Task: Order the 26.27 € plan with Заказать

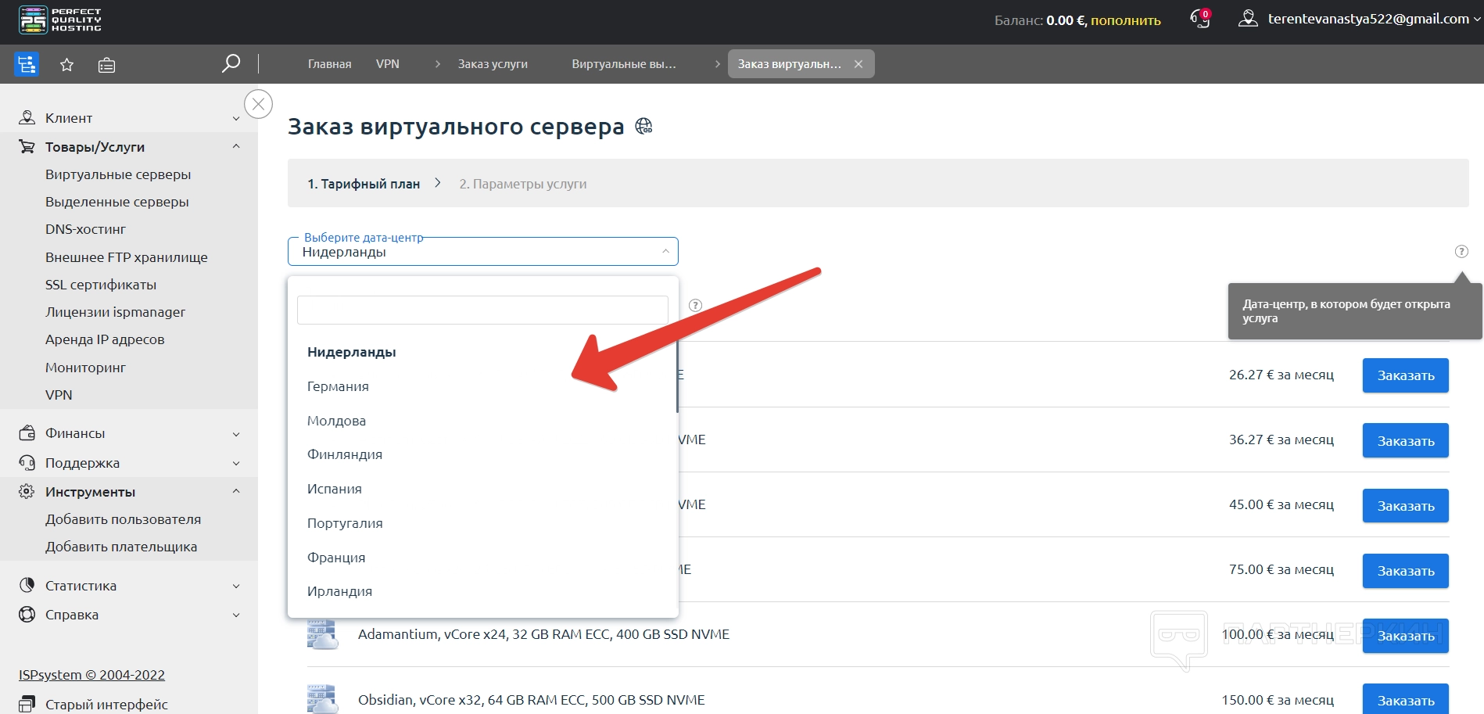Action: pyautogui.click(x=1405, y=375)
